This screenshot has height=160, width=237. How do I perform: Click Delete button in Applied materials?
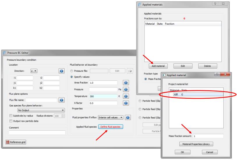208,66
